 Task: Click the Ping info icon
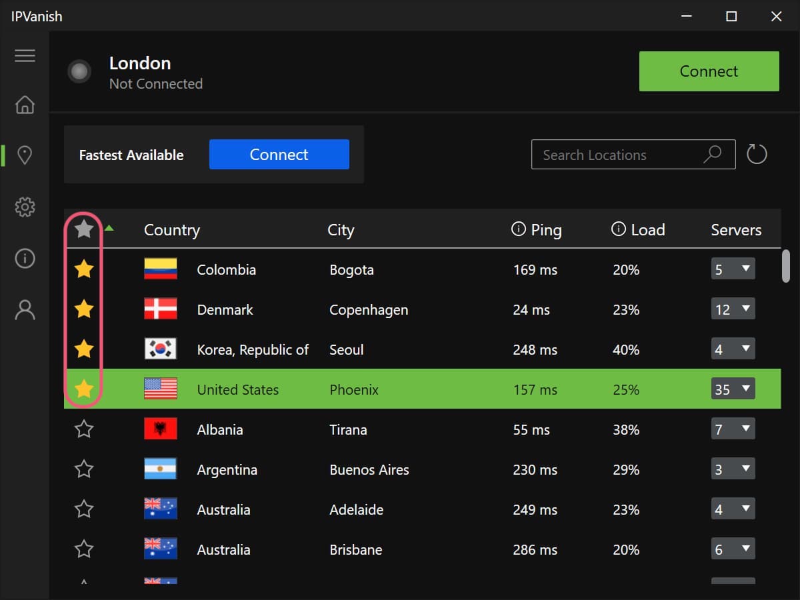(518, 229)
